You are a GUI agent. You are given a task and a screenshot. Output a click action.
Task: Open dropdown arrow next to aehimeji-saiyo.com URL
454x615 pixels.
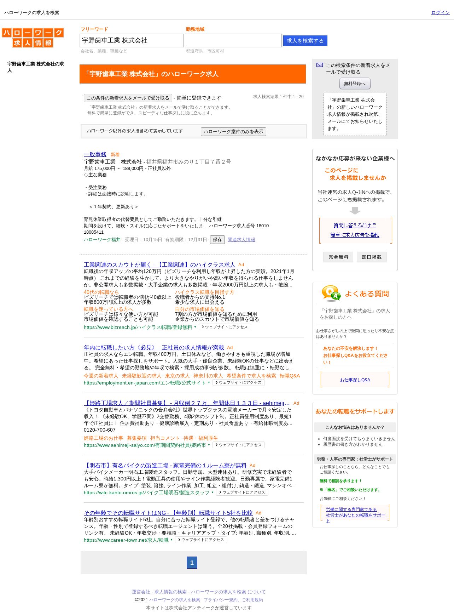pos(209,445)
